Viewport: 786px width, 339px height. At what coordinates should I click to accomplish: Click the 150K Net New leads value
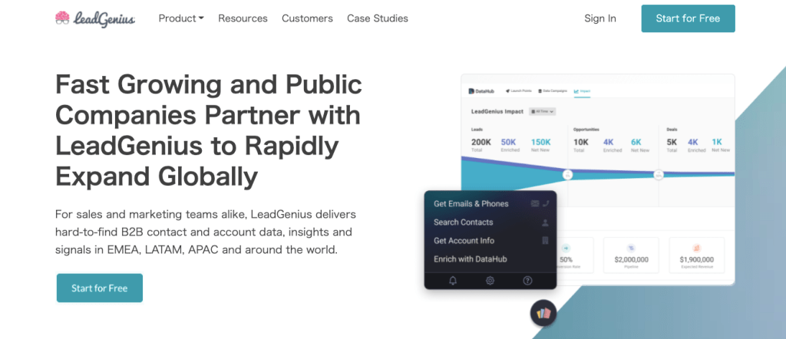coord(541,142)
